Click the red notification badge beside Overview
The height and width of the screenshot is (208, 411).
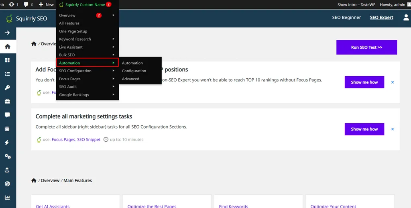(x=99, y=15)
